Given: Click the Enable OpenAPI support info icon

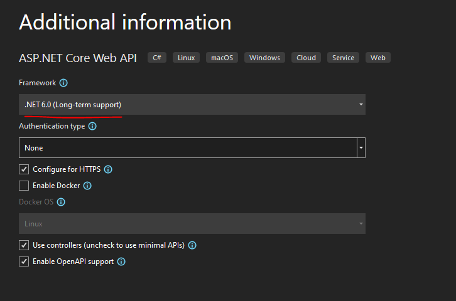Looking at the screenshot, I should click(121, 261).
